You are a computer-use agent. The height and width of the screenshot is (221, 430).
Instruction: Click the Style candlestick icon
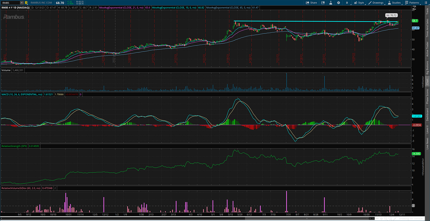(356, 3)
